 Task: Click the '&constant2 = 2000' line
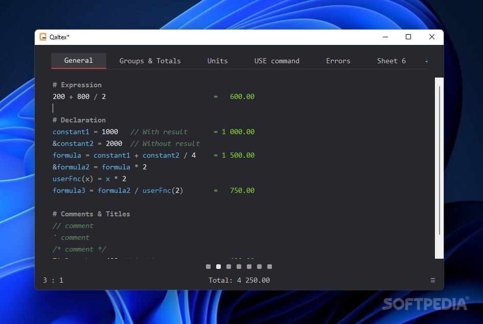[87, 143]
